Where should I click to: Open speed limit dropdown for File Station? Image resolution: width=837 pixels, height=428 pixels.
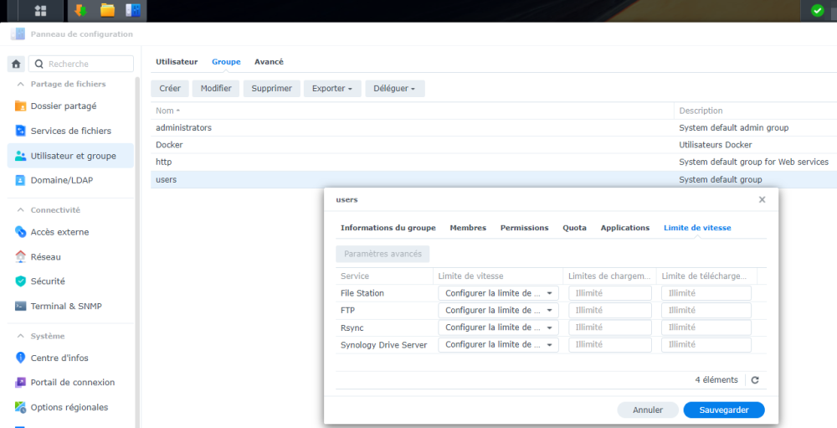pyautogui.click(x=498, y=293)
